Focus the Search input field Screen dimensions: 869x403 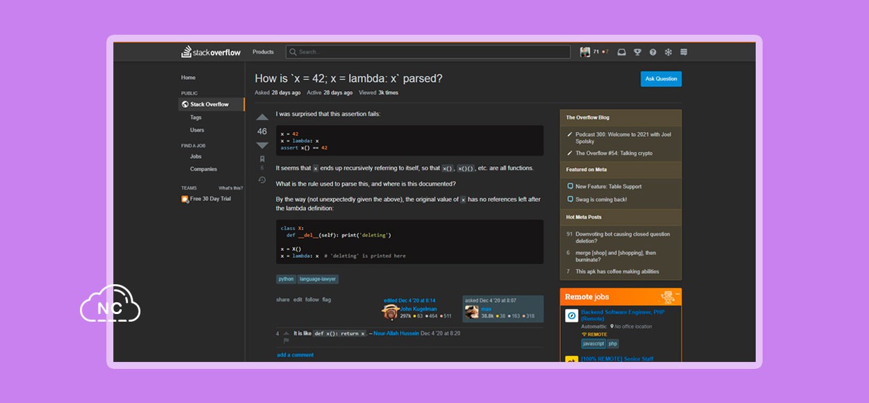(428, 52)
